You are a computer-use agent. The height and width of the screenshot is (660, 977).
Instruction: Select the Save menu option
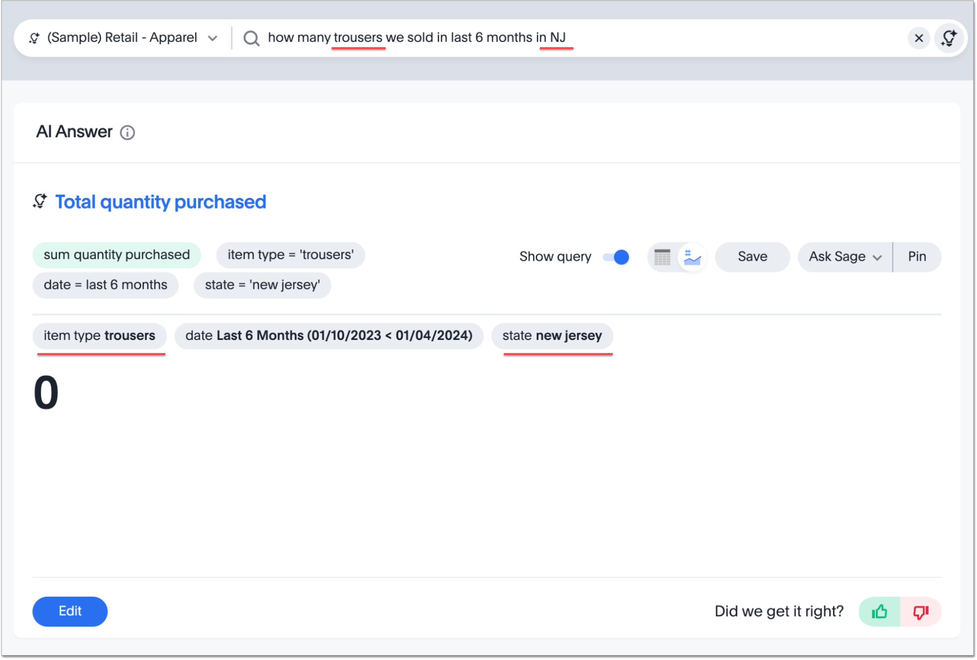pos(752,256)
